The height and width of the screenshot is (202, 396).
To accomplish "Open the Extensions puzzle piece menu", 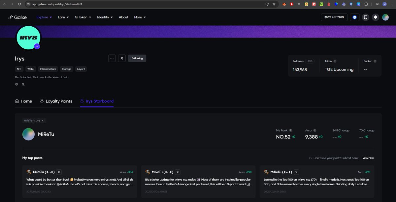I will (366, 4).
